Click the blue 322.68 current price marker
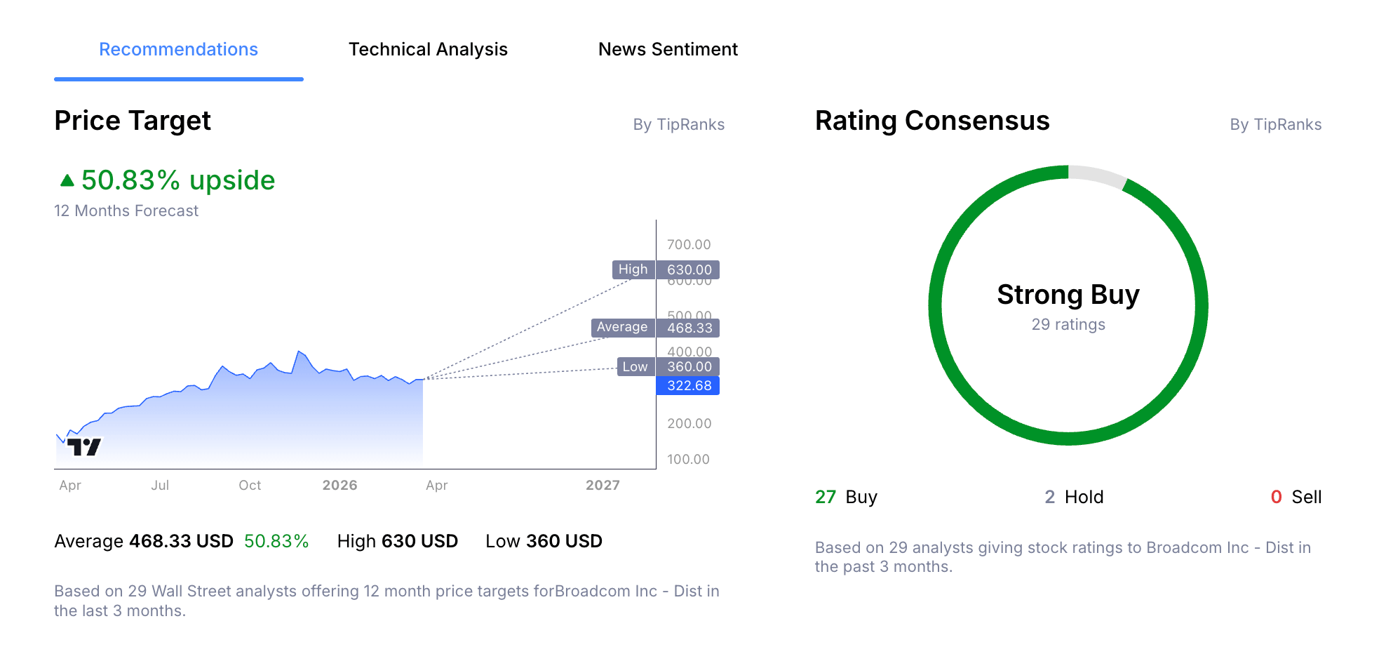 688,385
